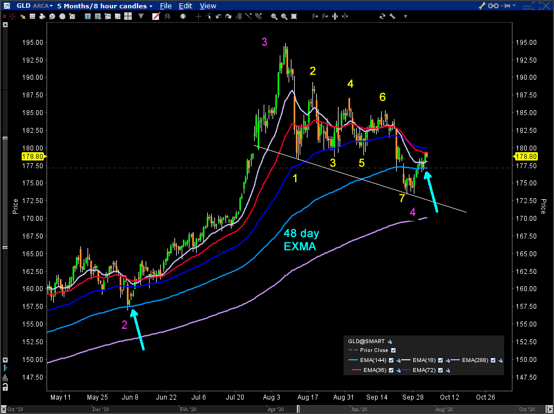
Task: Open the Edit menu
Action: coord(186,6)
